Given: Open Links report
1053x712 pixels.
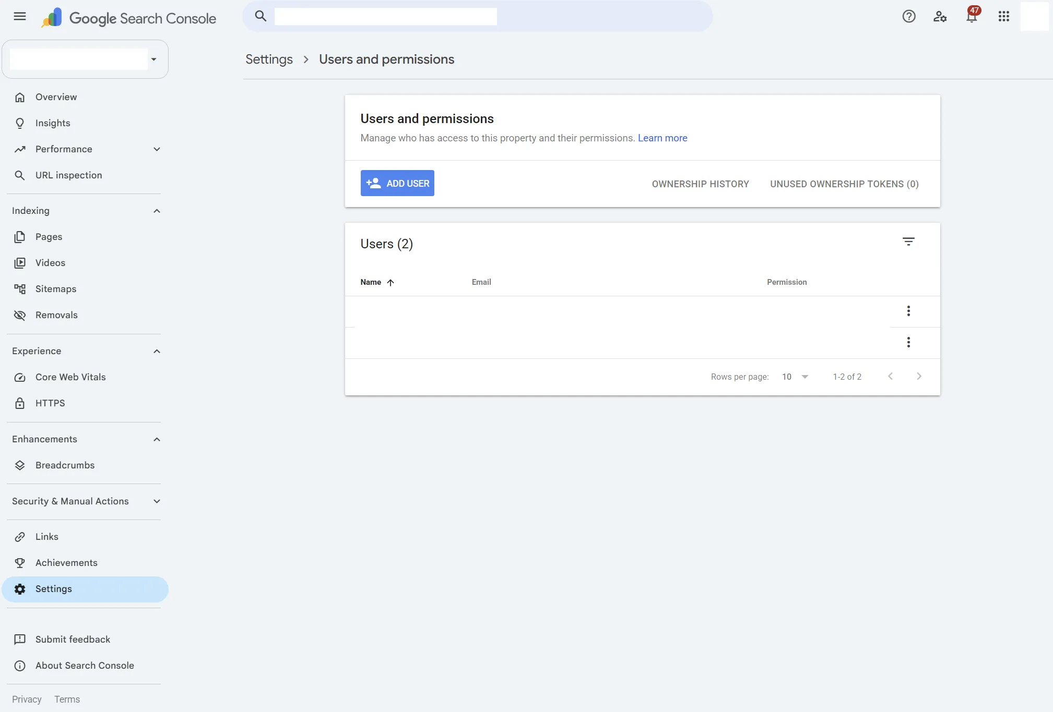Looking at the screenshot, I should click(85, 537).
